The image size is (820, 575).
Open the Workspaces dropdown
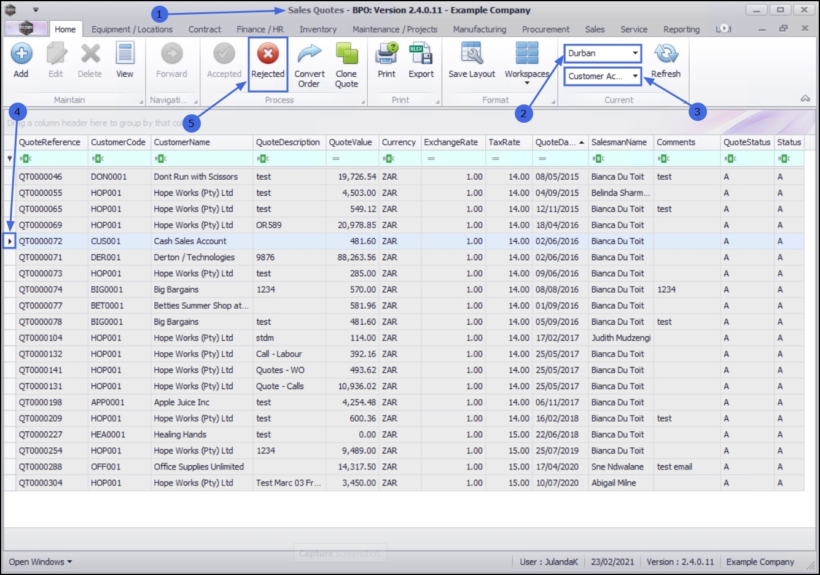point(527,63)
